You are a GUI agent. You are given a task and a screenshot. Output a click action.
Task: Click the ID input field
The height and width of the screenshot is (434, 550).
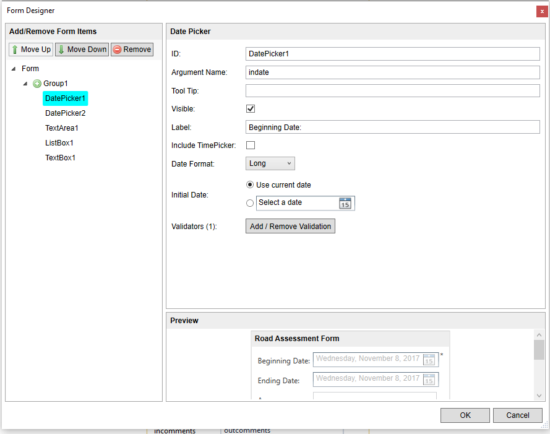tap(392, 54)
